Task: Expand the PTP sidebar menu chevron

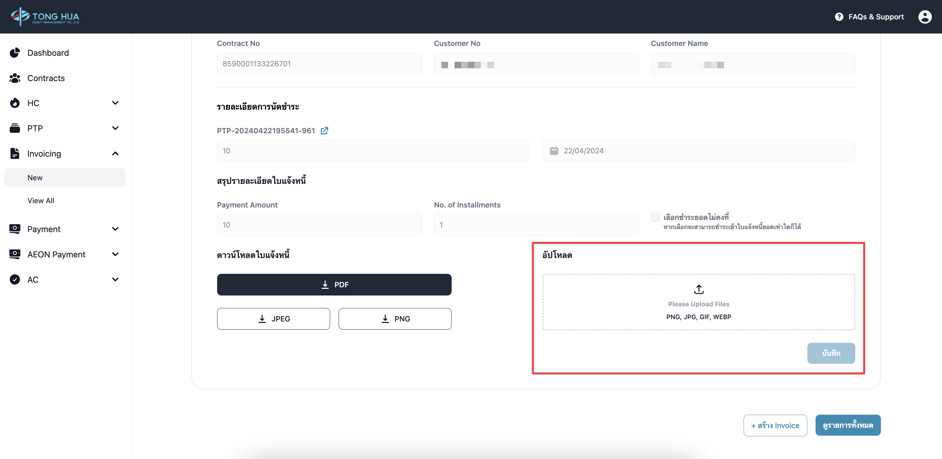Action: click(x=115, y=128)
